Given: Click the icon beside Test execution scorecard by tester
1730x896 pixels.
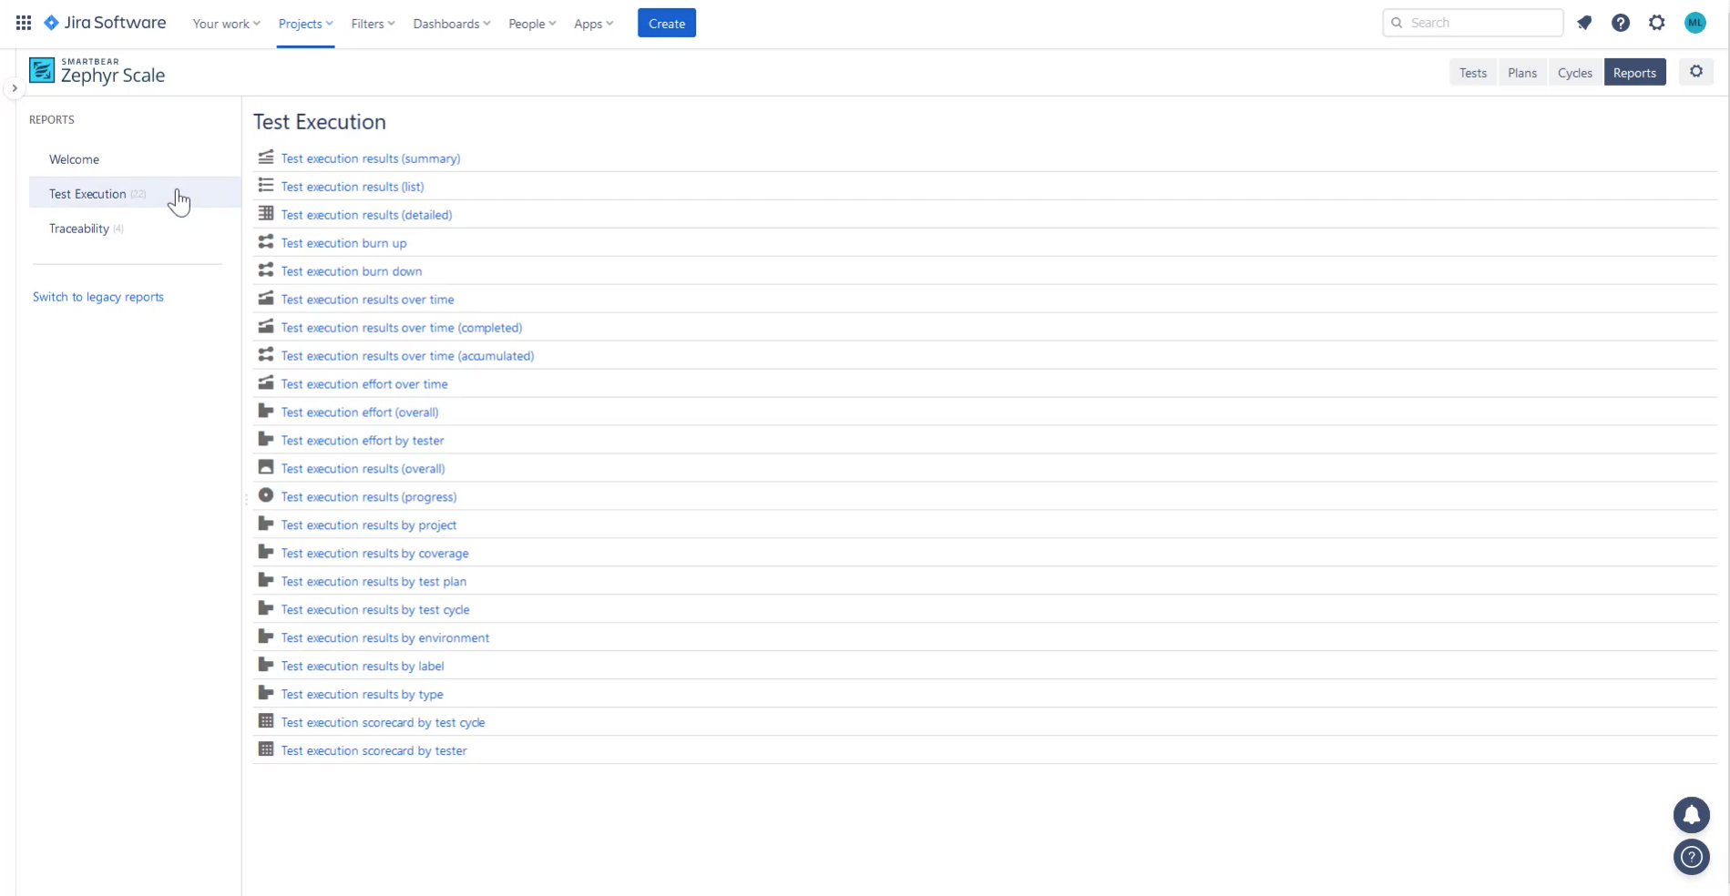Looking at the screenshot, I should pyautogui.click(x=266, y=749).
